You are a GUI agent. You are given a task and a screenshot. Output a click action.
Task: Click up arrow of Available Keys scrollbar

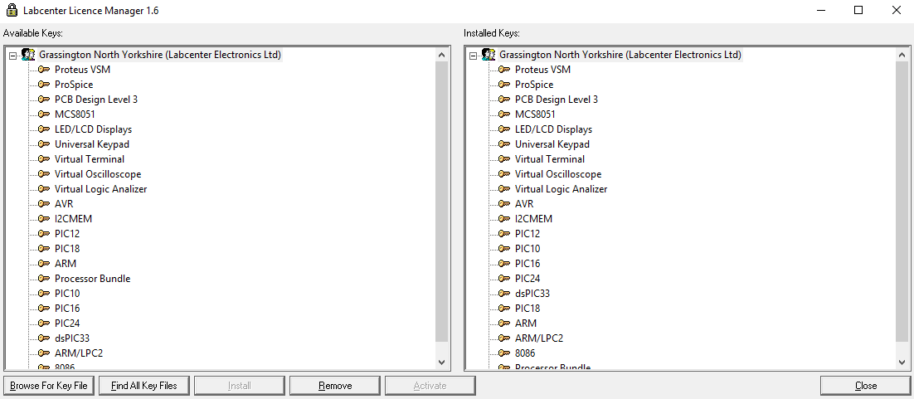click(x=441, y=55)
